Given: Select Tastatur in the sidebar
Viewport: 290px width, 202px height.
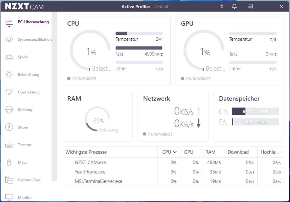Looking at the screenshot, I should click(25, 145).
